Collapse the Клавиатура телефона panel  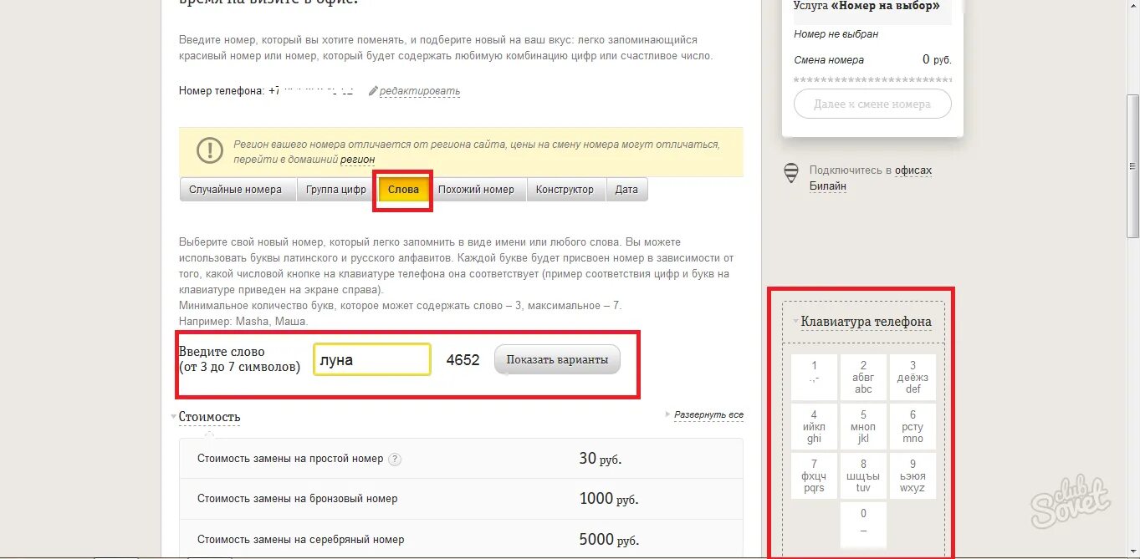pyautogui.click(x=866, y=322)
